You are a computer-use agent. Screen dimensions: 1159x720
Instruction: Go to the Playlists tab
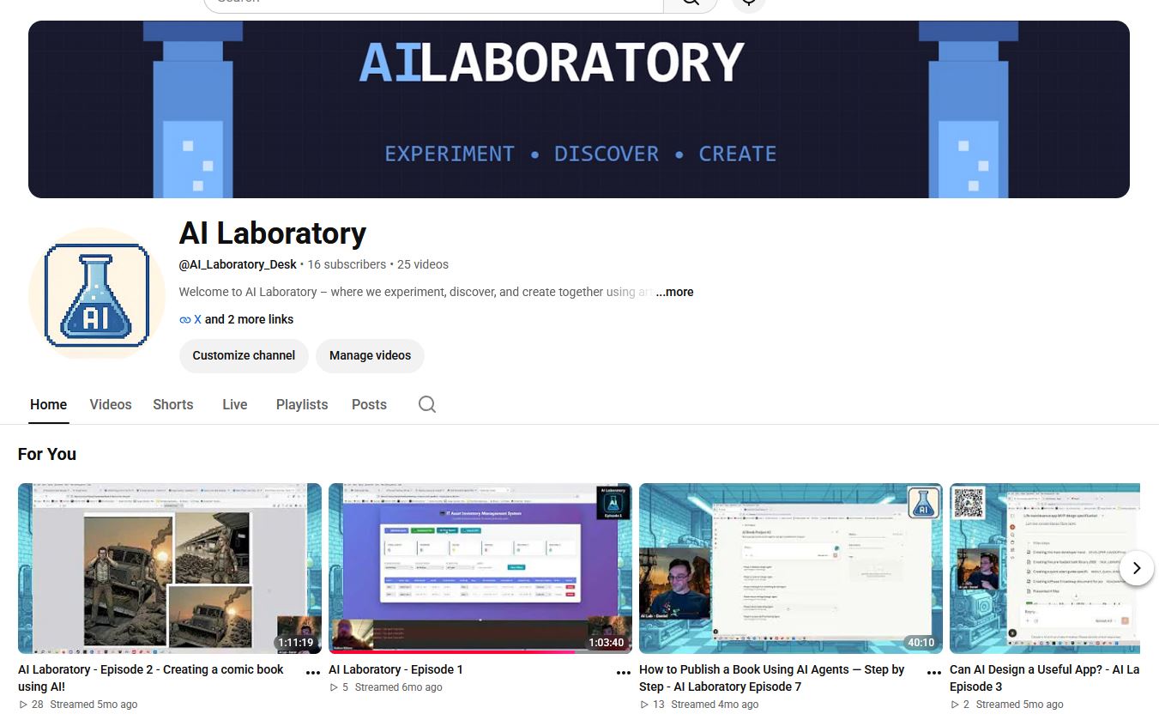(x=302, y=404)
